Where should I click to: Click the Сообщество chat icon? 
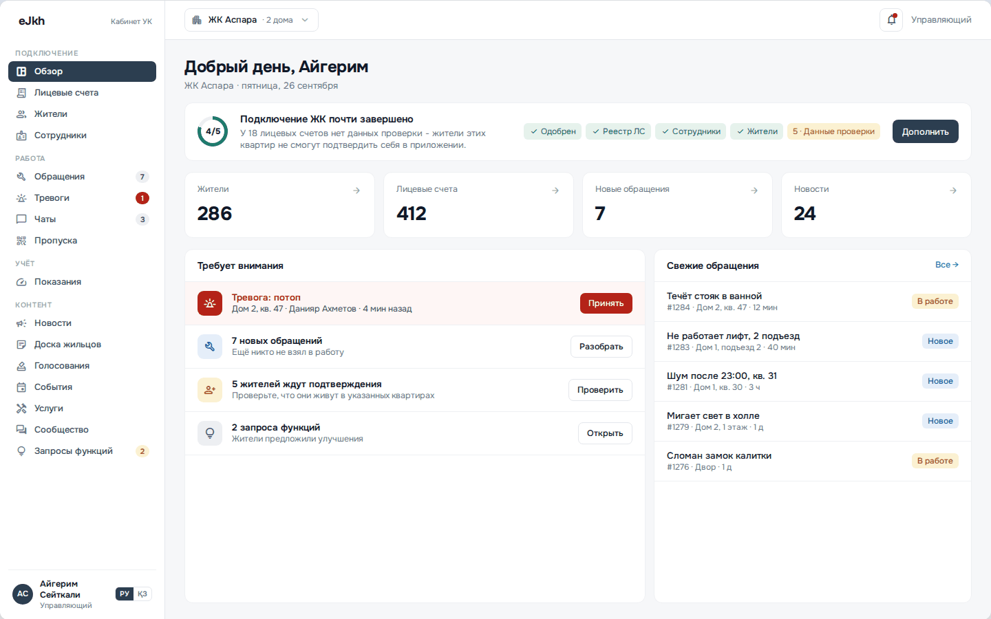click(x=21, y=430)
